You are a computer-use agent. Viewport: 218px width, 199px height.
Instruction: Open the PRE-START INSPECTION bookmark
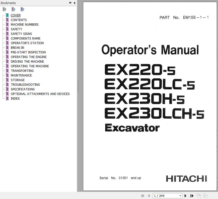pyautogui.click(x=28, y=52)
